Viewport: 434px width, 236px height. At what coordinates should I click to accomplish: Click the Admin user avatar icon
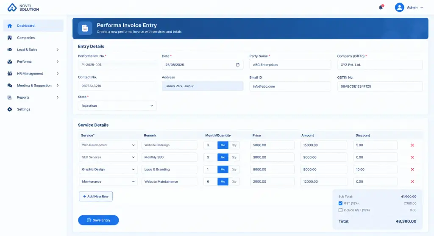[399, 8]
